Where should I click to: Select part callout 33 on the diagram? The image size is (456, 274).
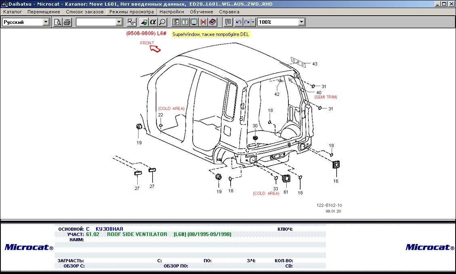276,189
